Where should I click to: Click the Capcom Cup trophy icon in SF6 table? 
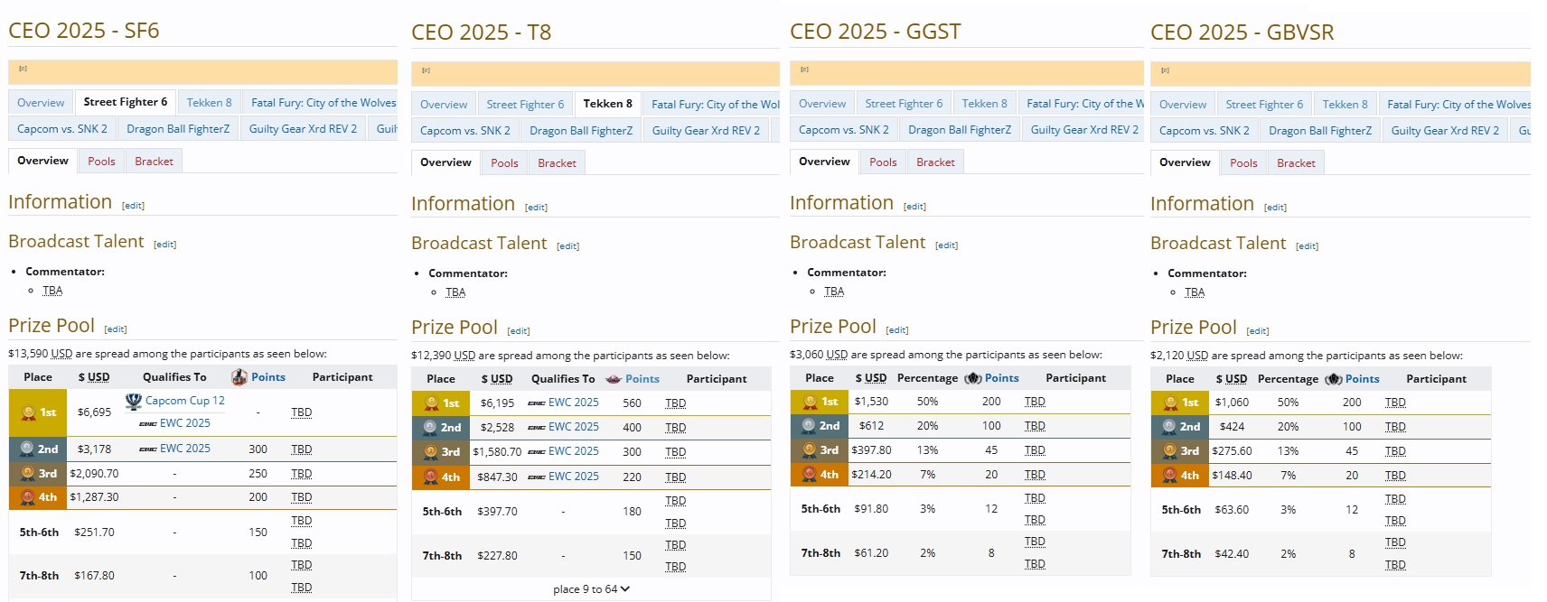click(x=133, y=402)
